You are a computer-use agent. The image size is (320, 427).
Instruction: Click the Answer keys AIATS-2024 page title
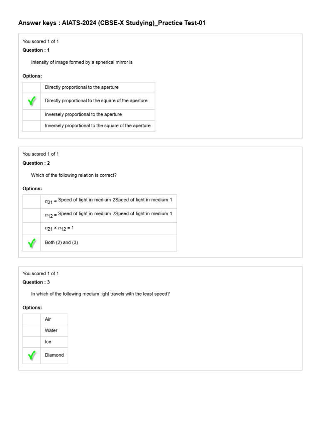coord(112,23)
